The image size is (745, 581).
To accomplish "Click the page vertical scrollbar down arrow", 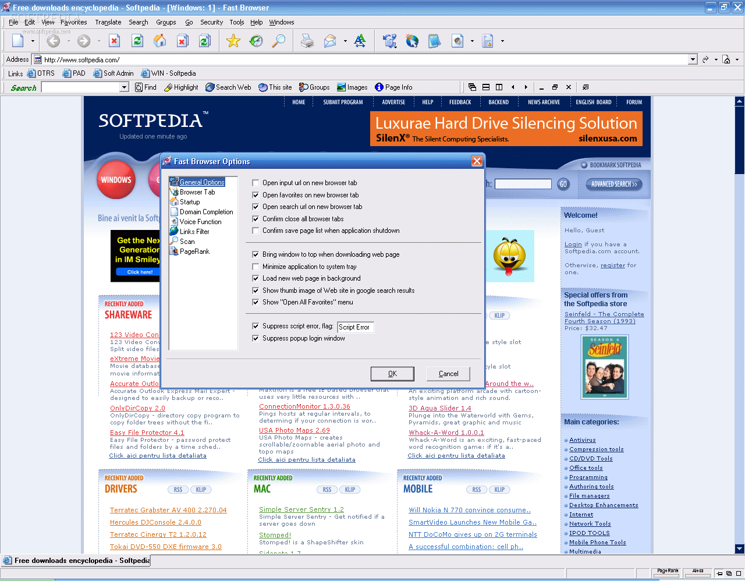I will click(740, 548).
